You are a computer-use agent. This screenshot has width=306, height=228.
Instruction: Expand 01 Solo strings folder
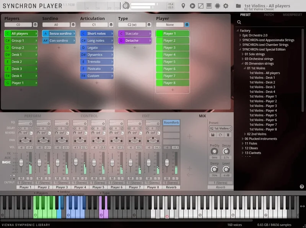[x=243, y=54]
